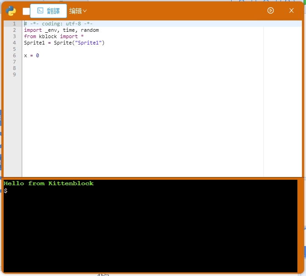The width and height of the screenshot is (306, 276).
Task: Open the 编辑 dropdown menu
Action: pos(78,11)
